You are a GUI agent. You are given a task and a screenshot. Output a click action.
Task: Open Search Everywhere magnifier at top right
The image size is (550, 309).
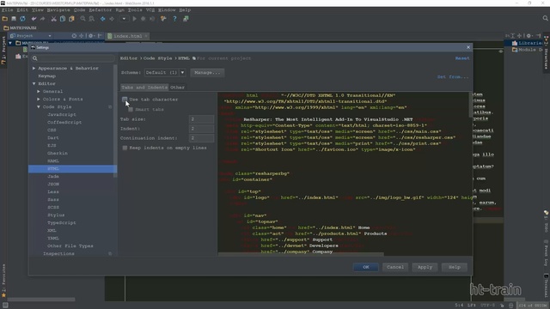coord(545,18)
